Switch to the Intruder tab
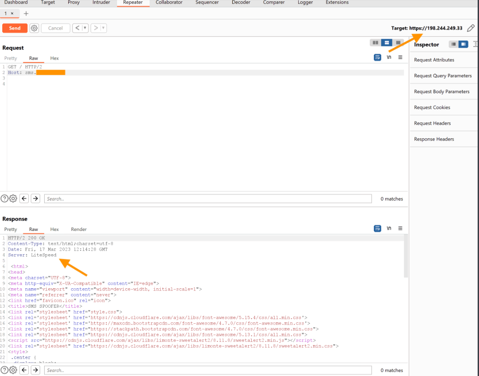The image size is (479, 376). [x=101, y=3]
